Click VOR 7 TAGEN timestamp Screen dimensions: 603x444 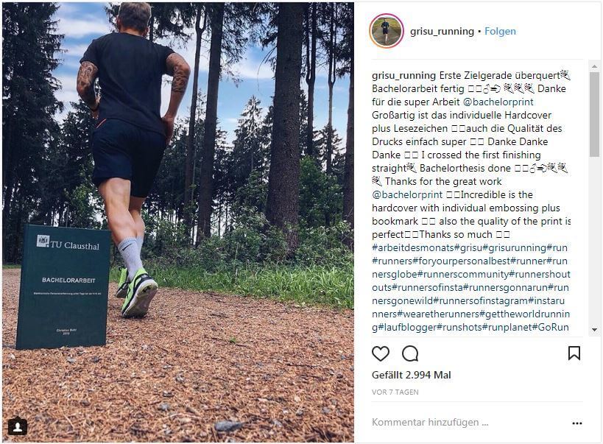click(395, 392)
